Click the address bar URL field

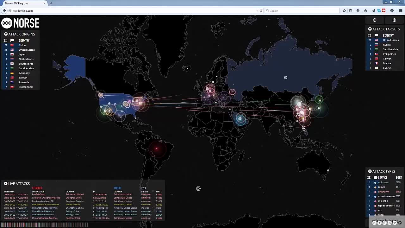tap(133, 10)
